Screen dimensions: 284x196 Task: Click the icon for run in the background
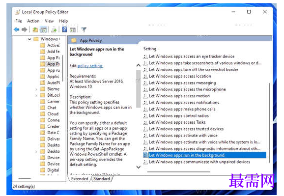pos(145,155)
